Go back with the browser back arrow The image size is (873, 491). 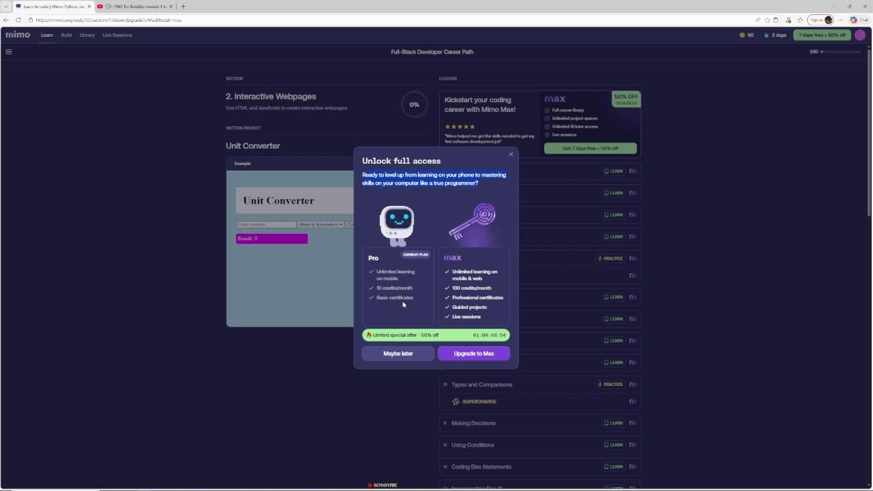(7, 20)
